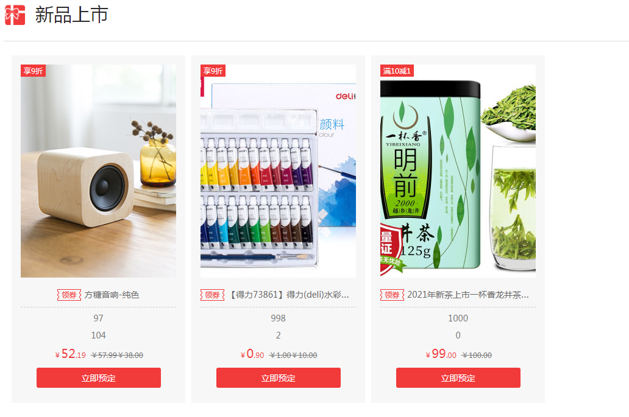Screen dimensions: 629x417
Task: Open the 明前 tea tin product image
Action: (x=458, y=171)
